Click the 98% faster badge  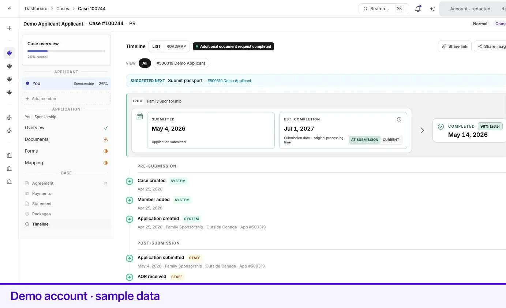point(490,126)
